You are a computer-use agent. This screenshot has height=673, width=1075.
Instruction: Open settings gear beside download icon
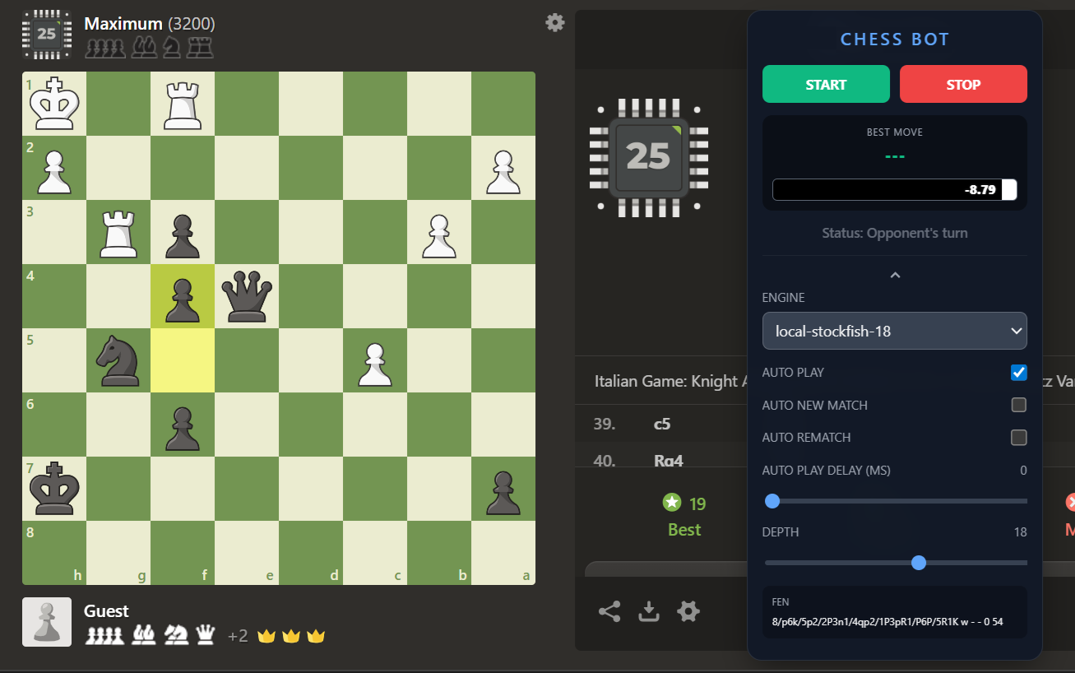pos(688,610)
